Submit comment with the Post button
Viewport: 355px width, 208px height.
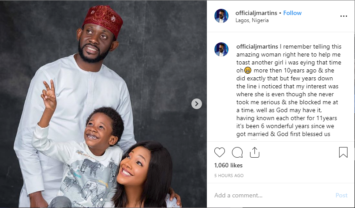341,195
